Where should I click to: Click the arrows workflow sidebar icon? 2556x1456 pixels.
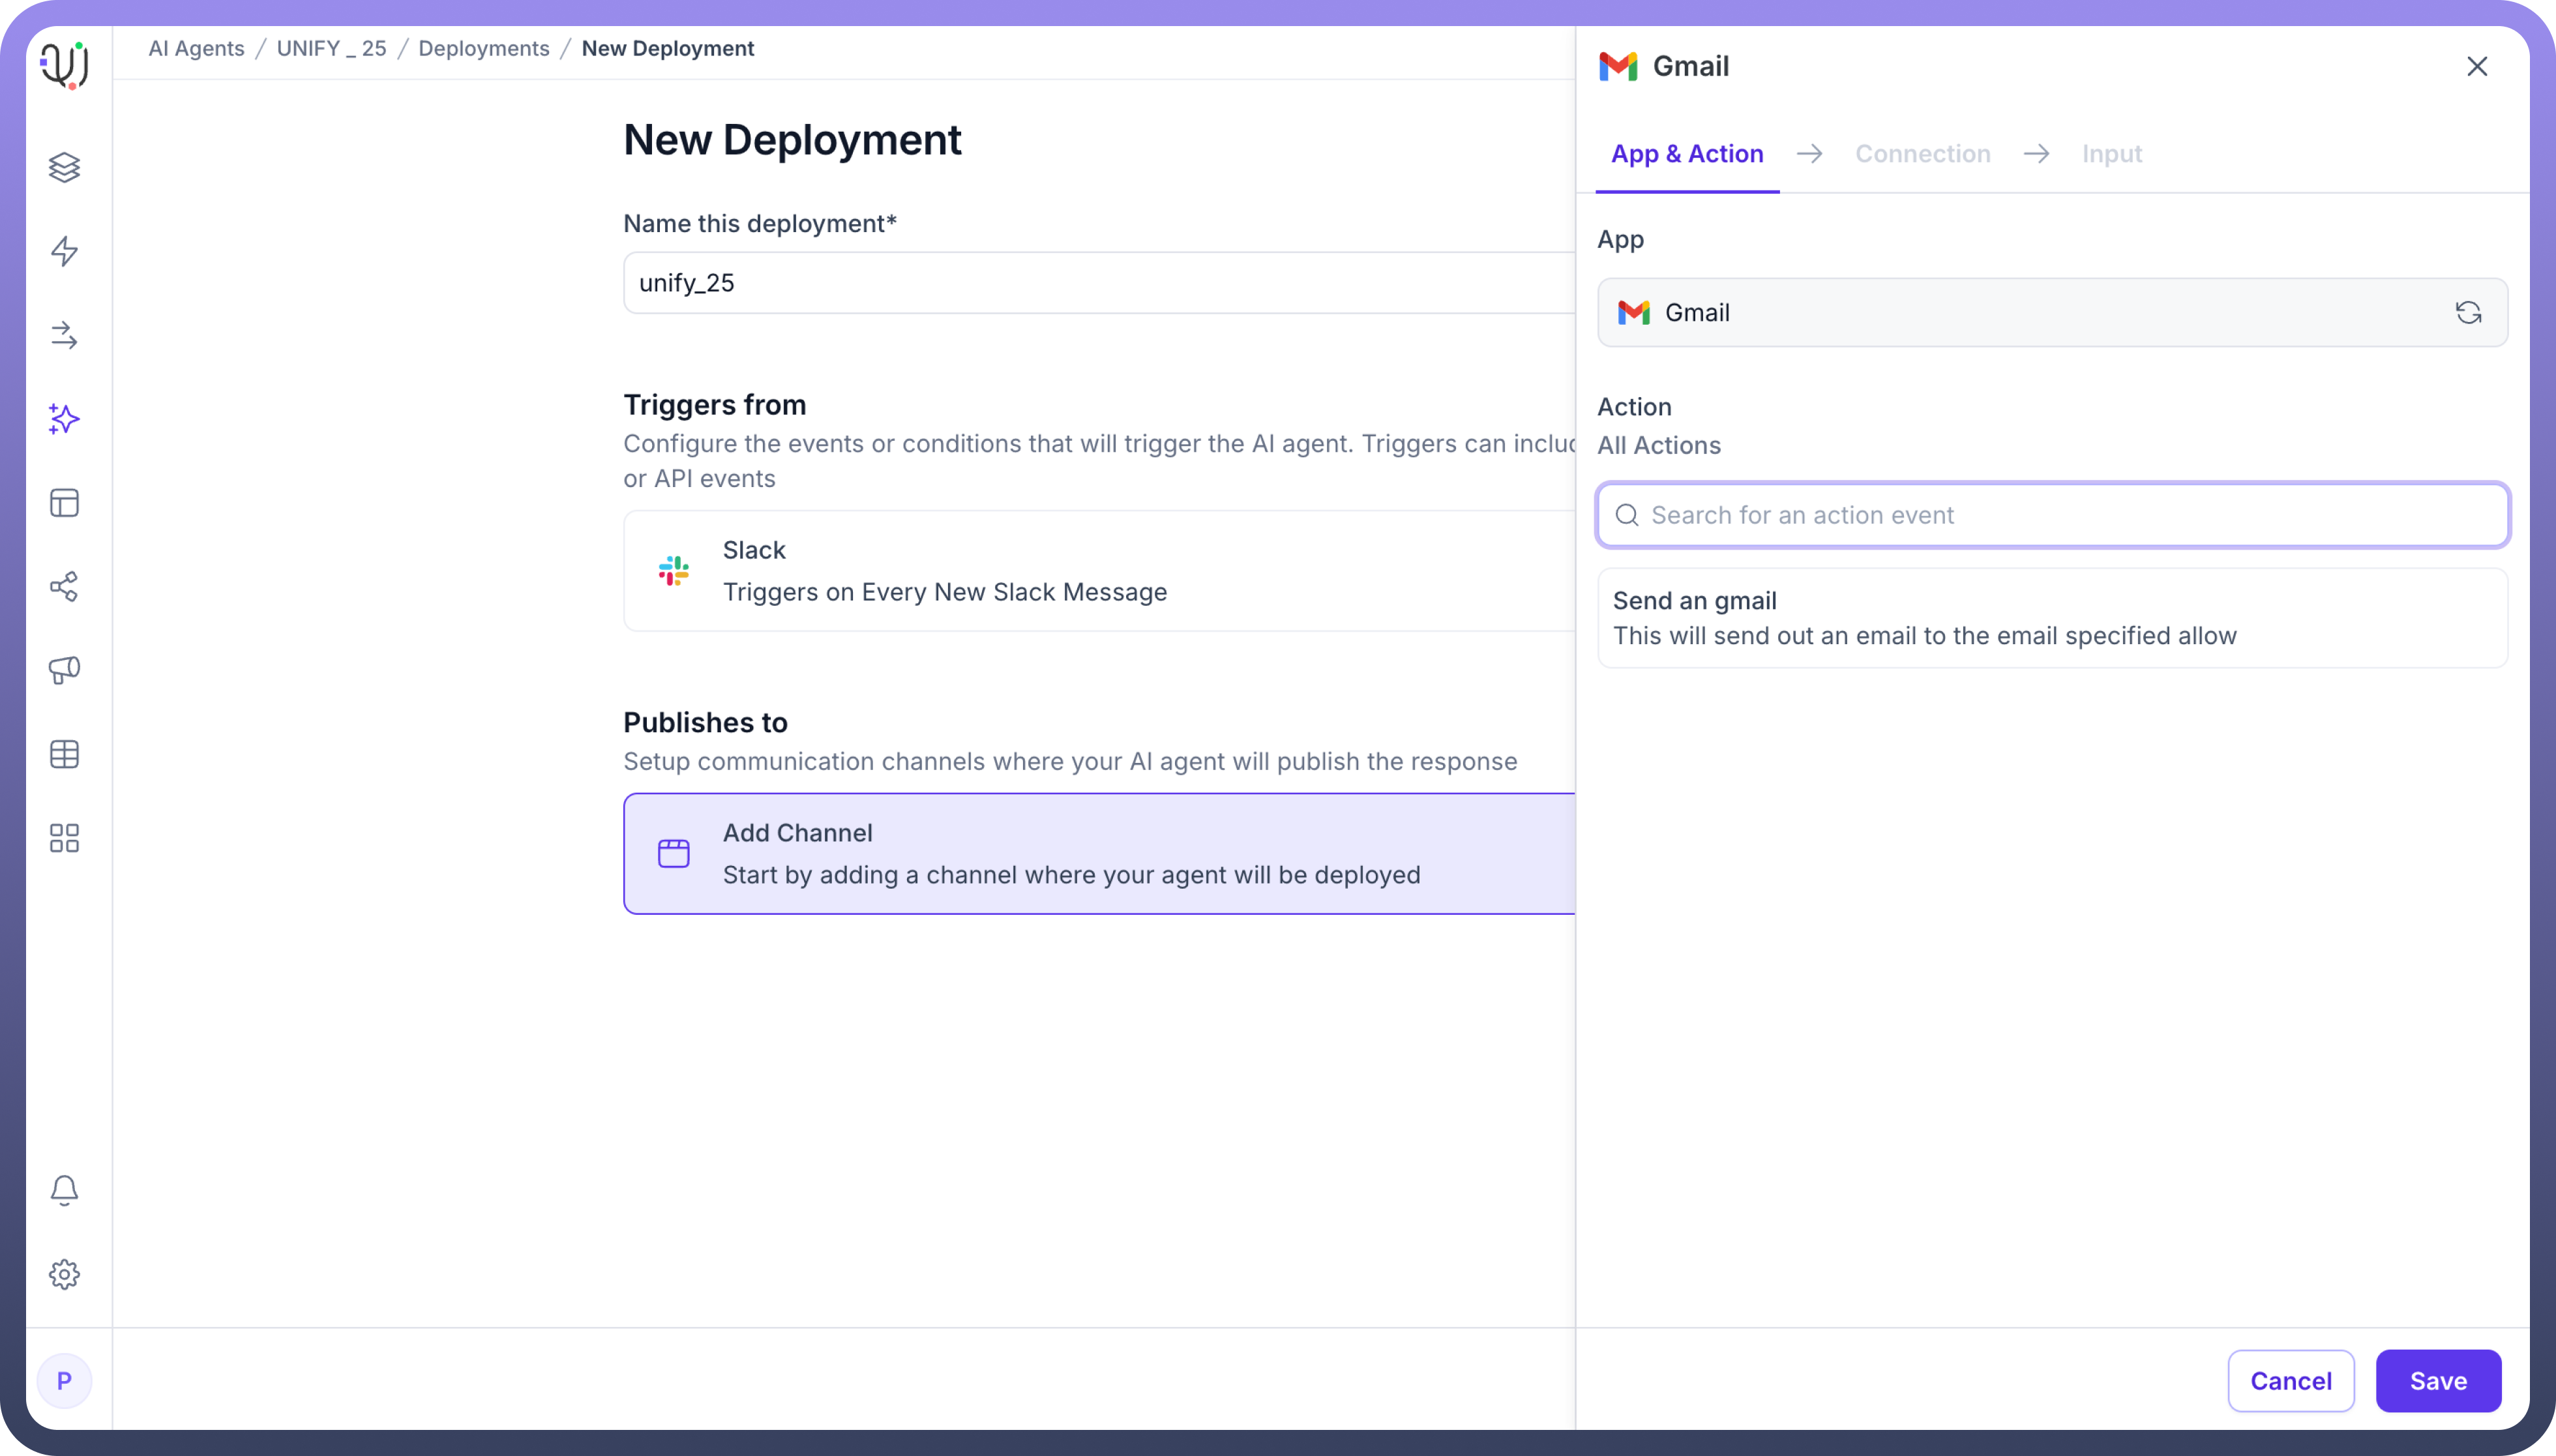(x=64, y=335)
